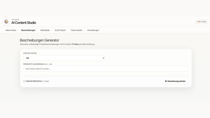
Task: Go to the Token kaufen tab
Action: [76, 30]
